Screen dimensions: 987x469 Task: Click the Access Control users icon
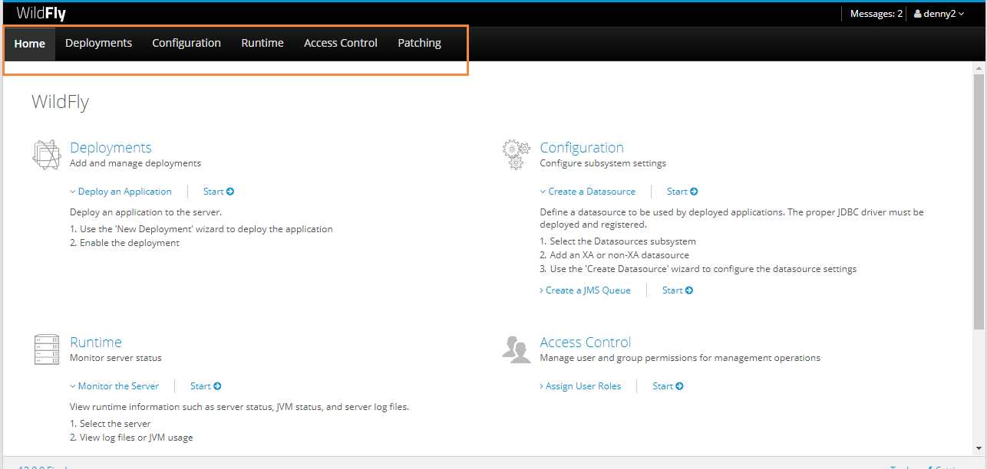[x=516, y=349]
